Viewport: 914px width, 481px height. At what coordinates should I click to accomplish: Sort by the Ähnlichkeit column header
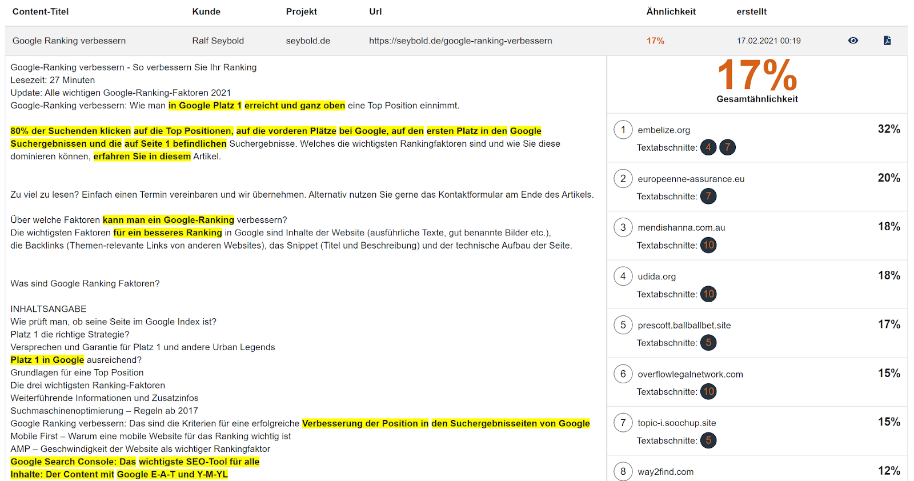point(671,11)
